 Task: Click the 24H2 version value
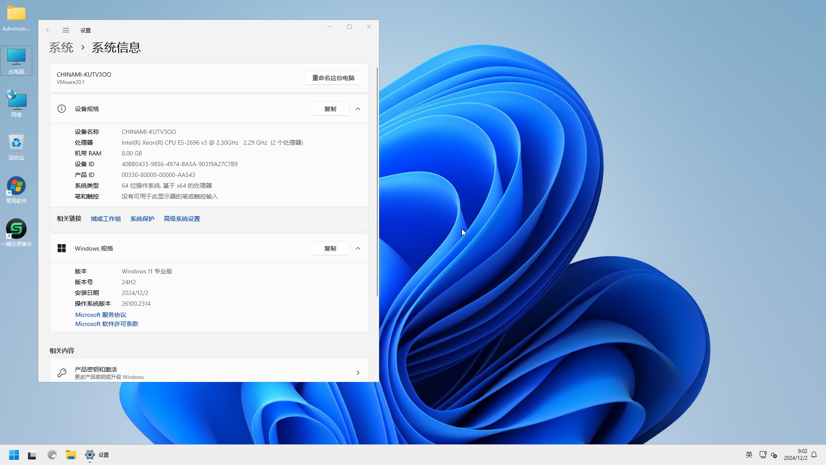click(x=129, y=282)
